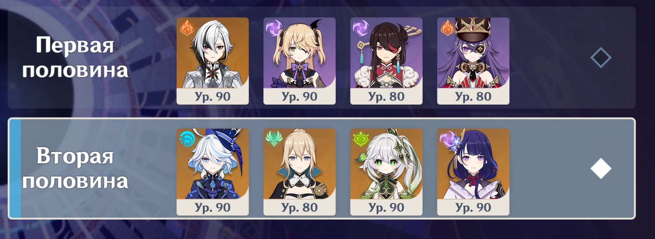Choose the dark-haired Electro character with hairpin
Viewport: 655px width, 239px height.
386,61
